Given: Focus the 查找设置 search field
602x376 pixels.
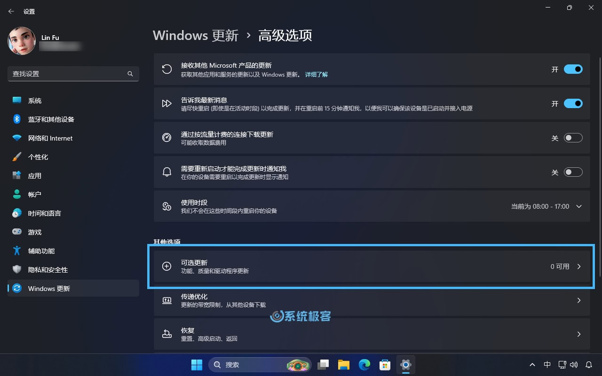Looking at the screenshot, I should [x=73, y=74].
